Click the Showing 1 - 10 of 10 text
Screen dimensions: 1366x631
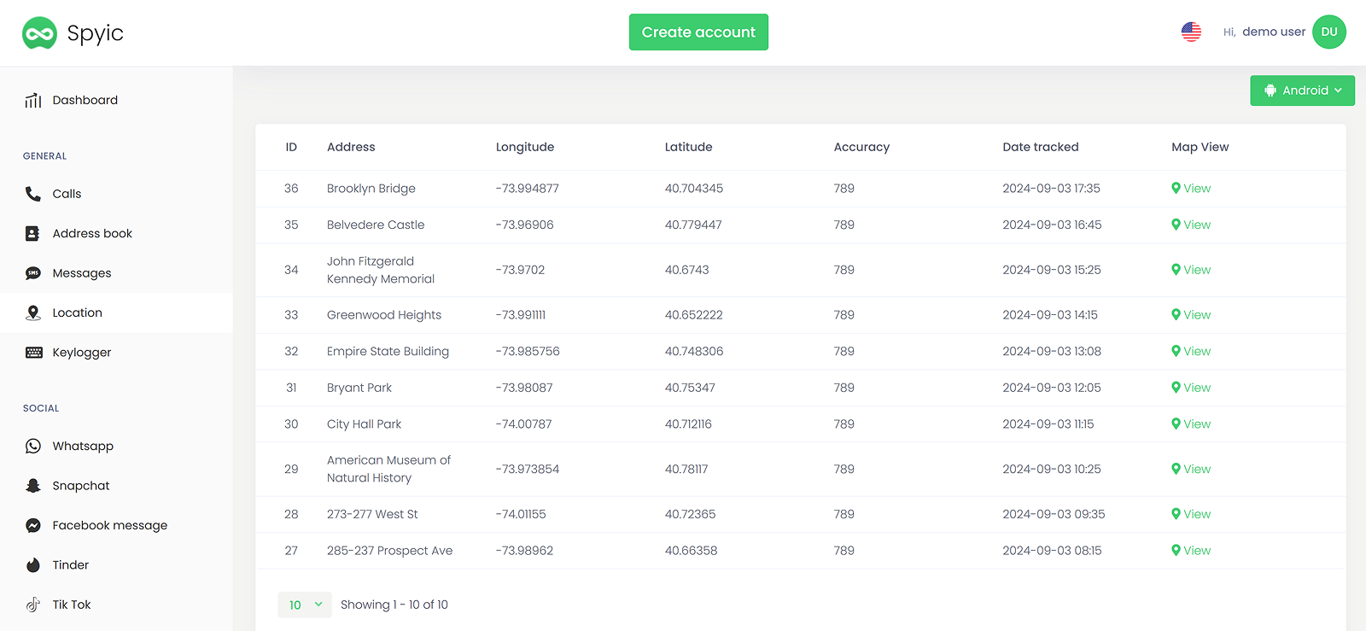pyautogui.click(x=394, y=605)
